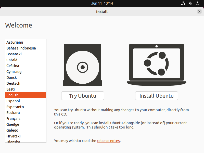Select Gaeilge language
This screenshot has width=204, height=153.
coord(26,124)
